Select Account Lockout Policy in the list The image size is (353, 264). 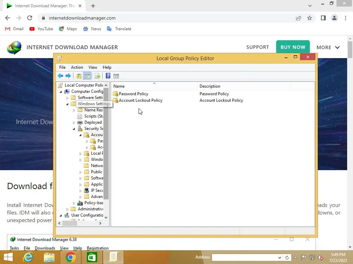click(141, 100)
